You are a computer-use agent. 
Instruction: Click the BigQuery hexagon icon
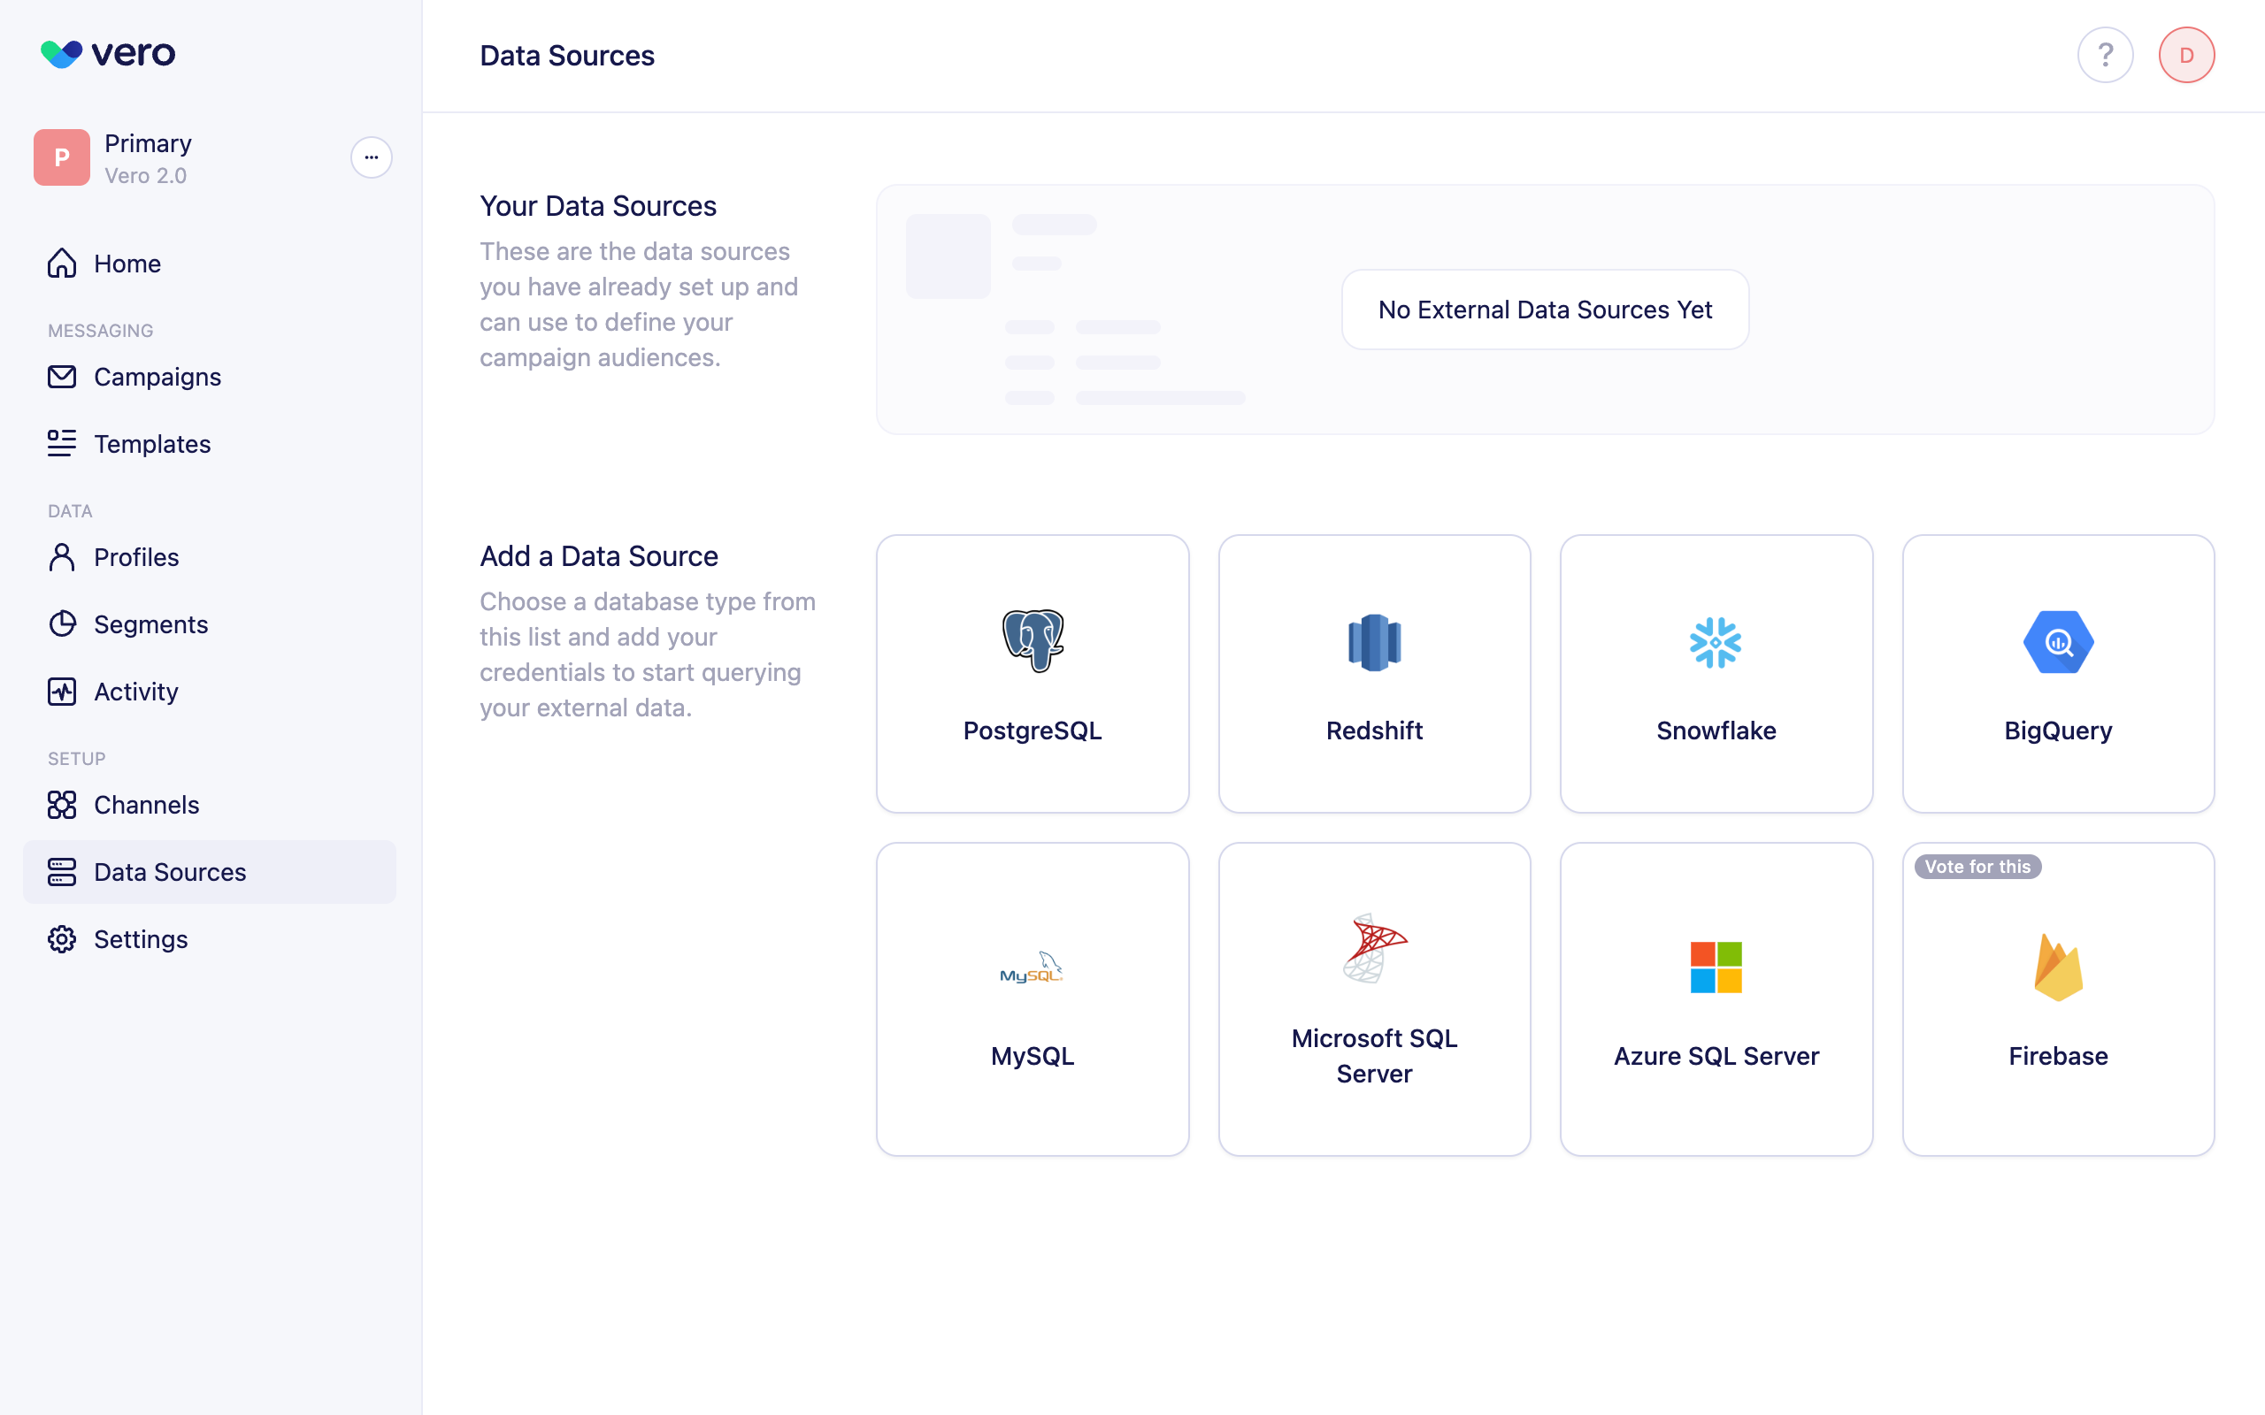[2058, 641]
